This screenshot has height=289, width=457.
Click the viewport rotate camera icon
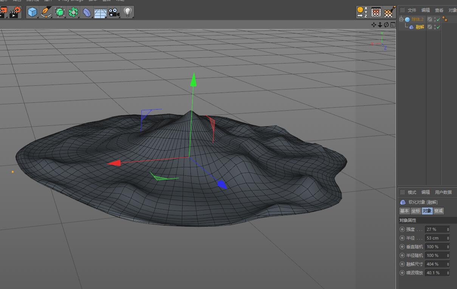[x=386, y=25]
